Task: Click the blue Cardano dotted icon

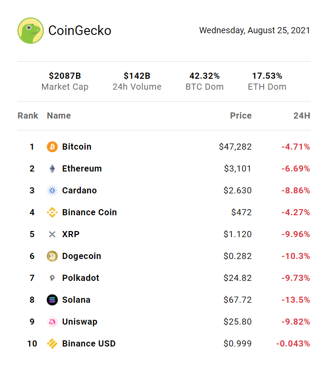Action: 52,191
